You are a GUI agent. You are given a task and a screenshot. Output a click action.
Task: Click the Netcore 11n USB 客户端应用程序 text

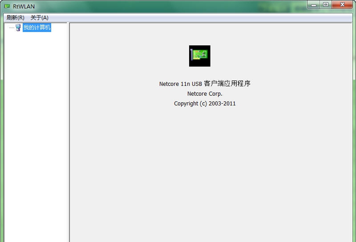pyautogui.click(x=205, y=84)
